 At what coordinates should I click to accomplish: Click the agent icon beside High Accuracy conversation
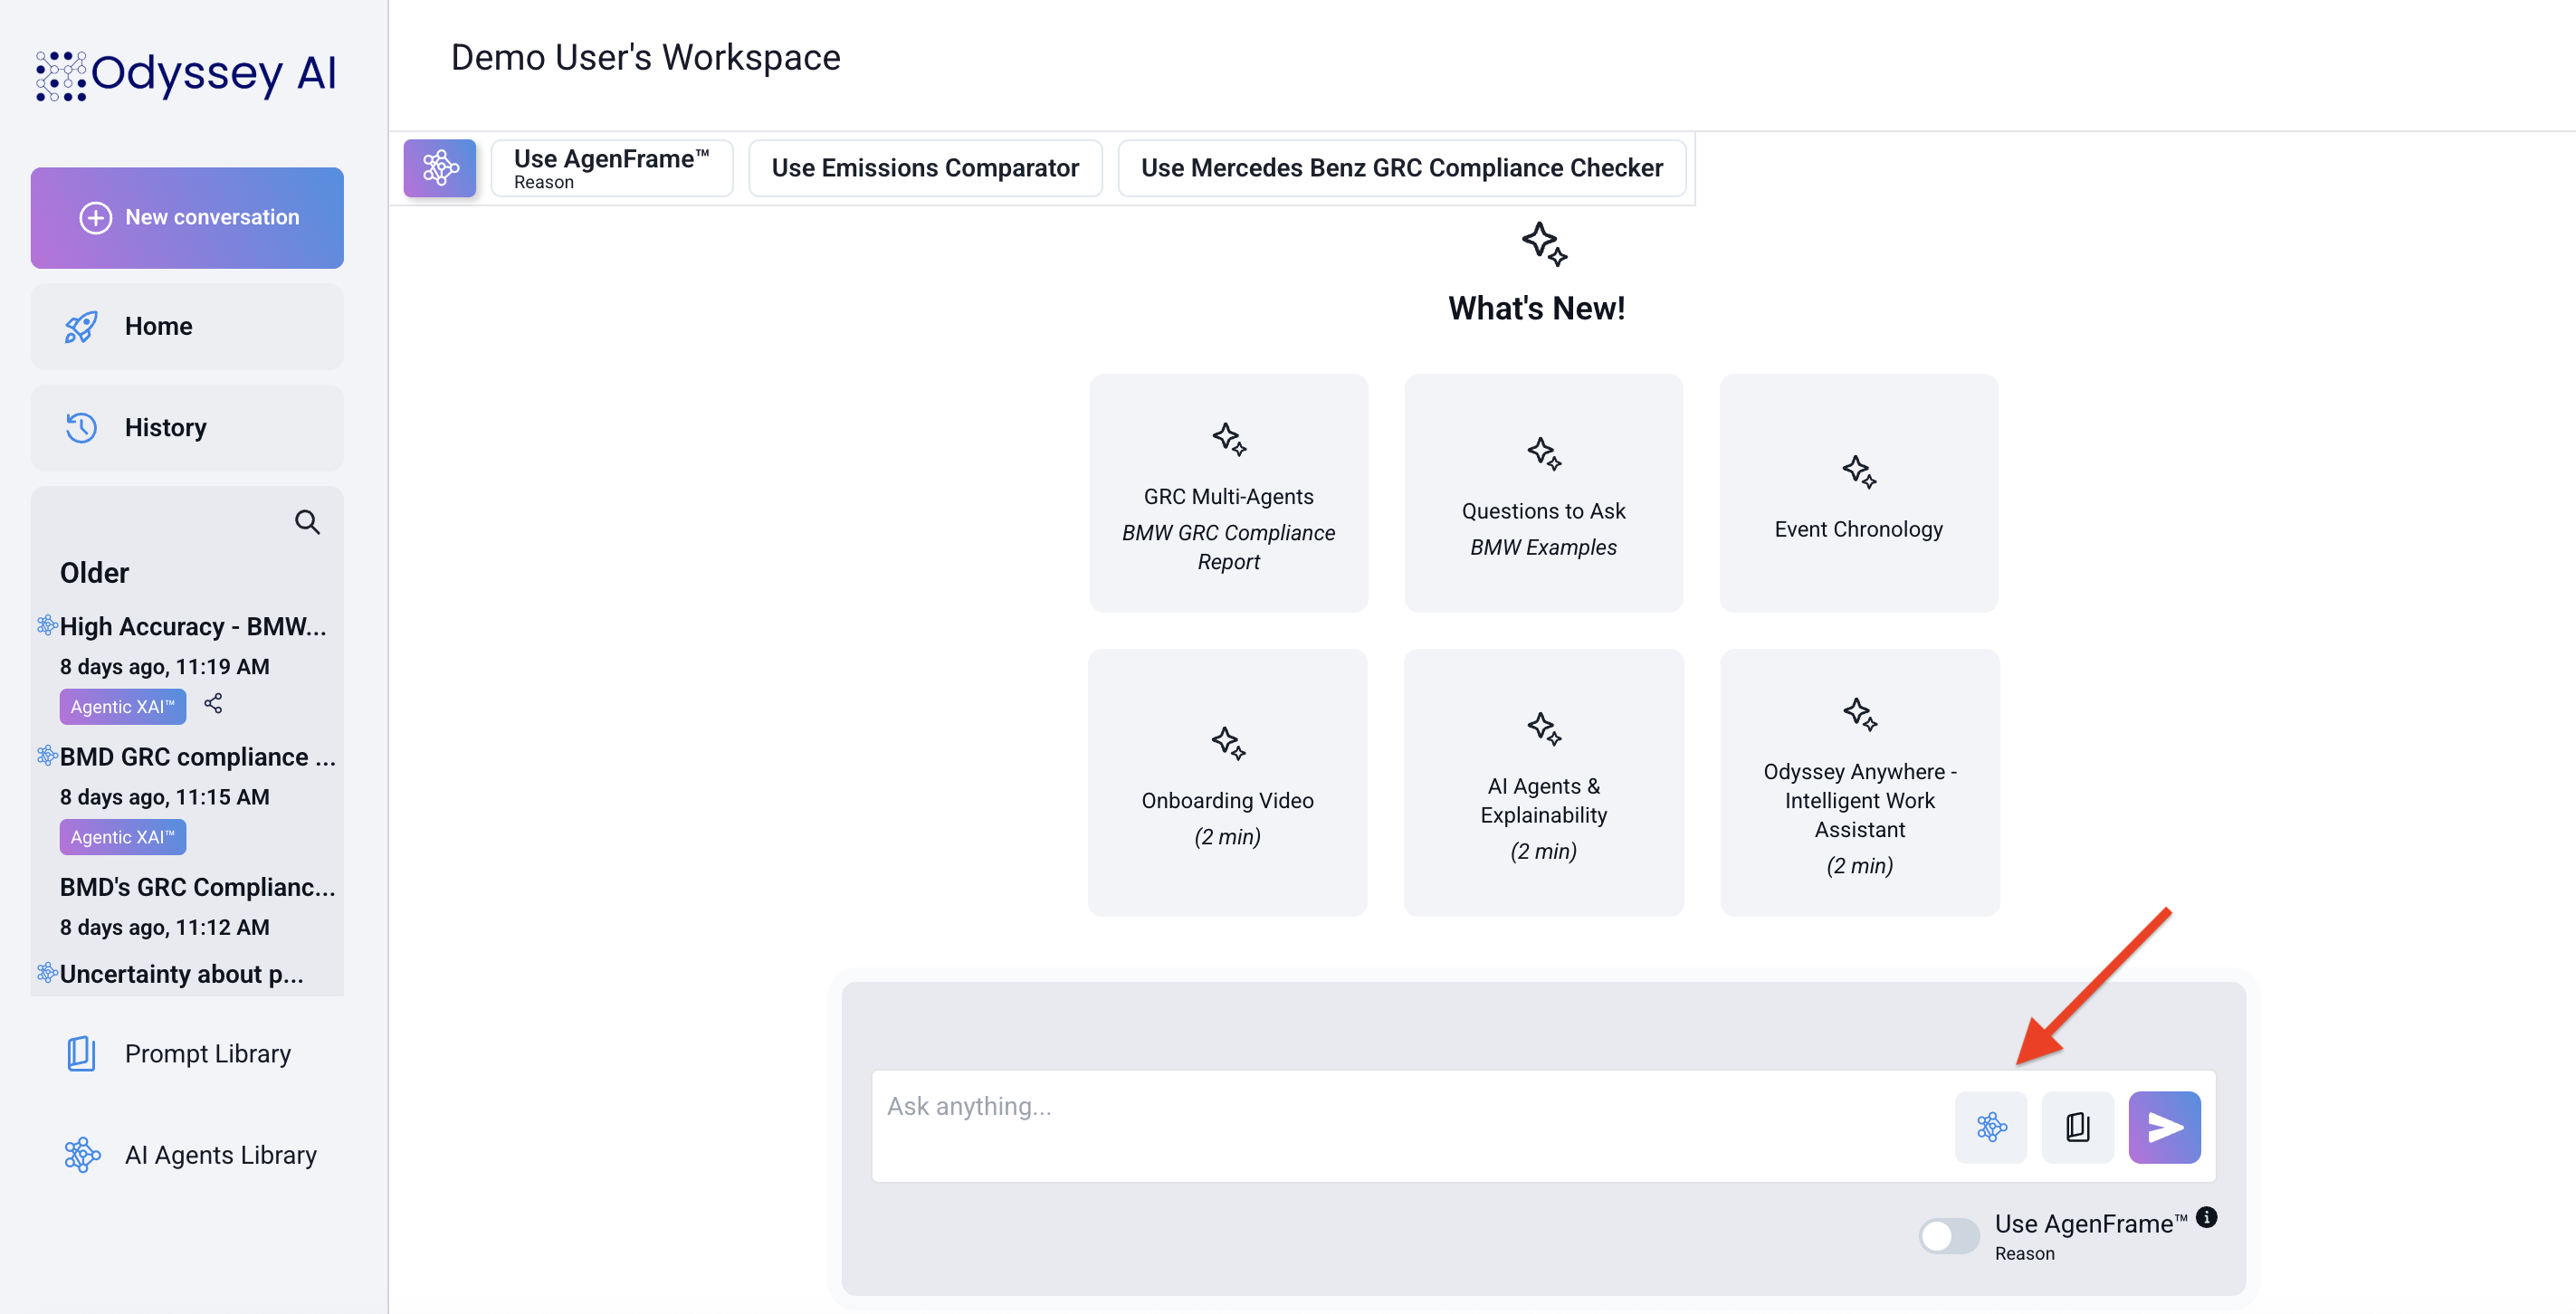(47, 625)
